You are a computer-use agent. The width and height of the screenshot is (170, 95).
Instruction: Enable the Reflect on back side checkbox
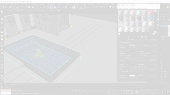[x=139, y=54]
